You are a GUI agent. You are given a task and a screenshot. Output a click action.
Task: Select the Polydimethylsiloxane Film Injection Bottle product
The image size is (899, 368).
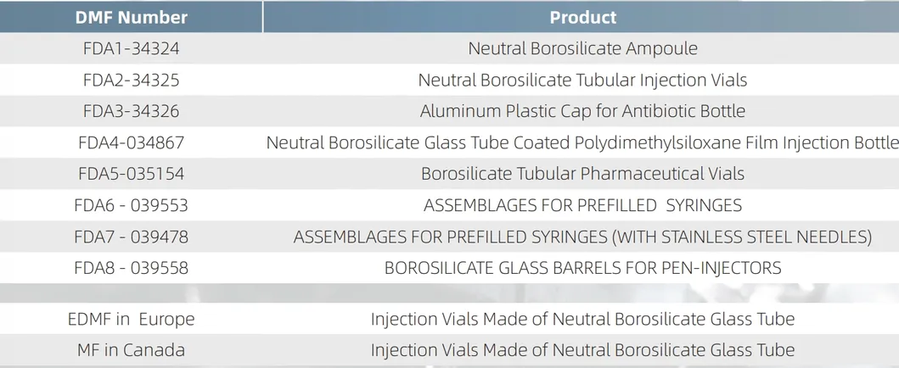[x=582, y=142]
